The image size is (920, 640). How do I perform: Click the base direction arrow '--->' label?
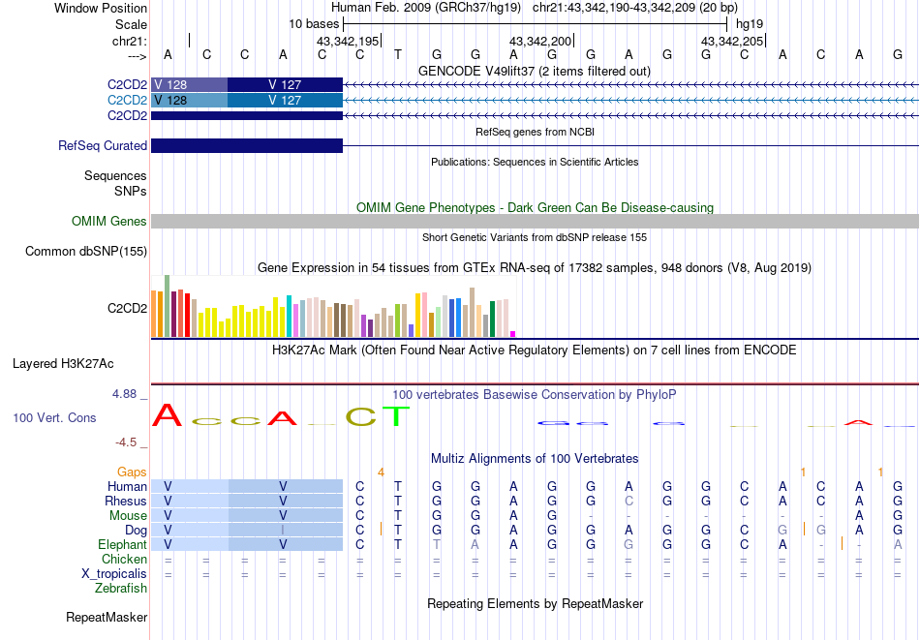137,56
